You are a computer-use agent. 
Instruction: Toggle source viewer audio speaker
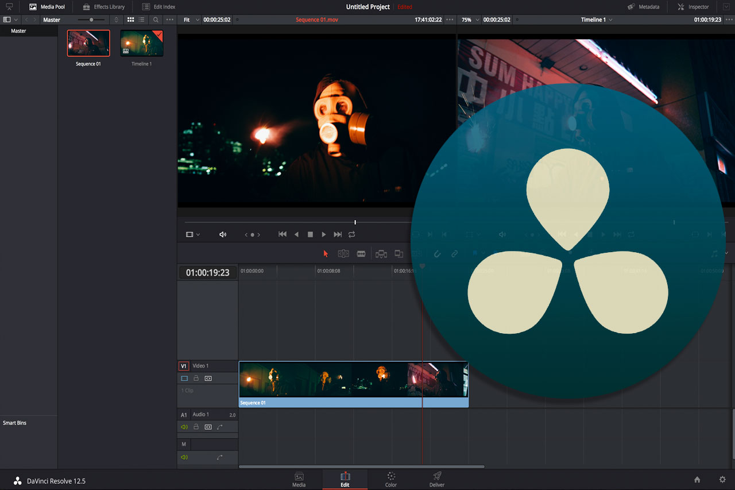(223, 234)
